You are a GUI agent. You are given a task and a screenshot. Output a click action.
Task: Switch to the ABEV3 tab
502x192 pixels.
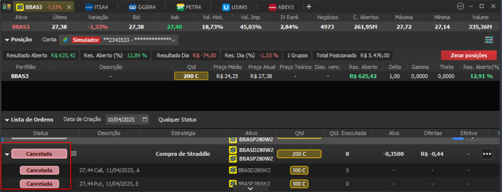(x=282, y=7)
